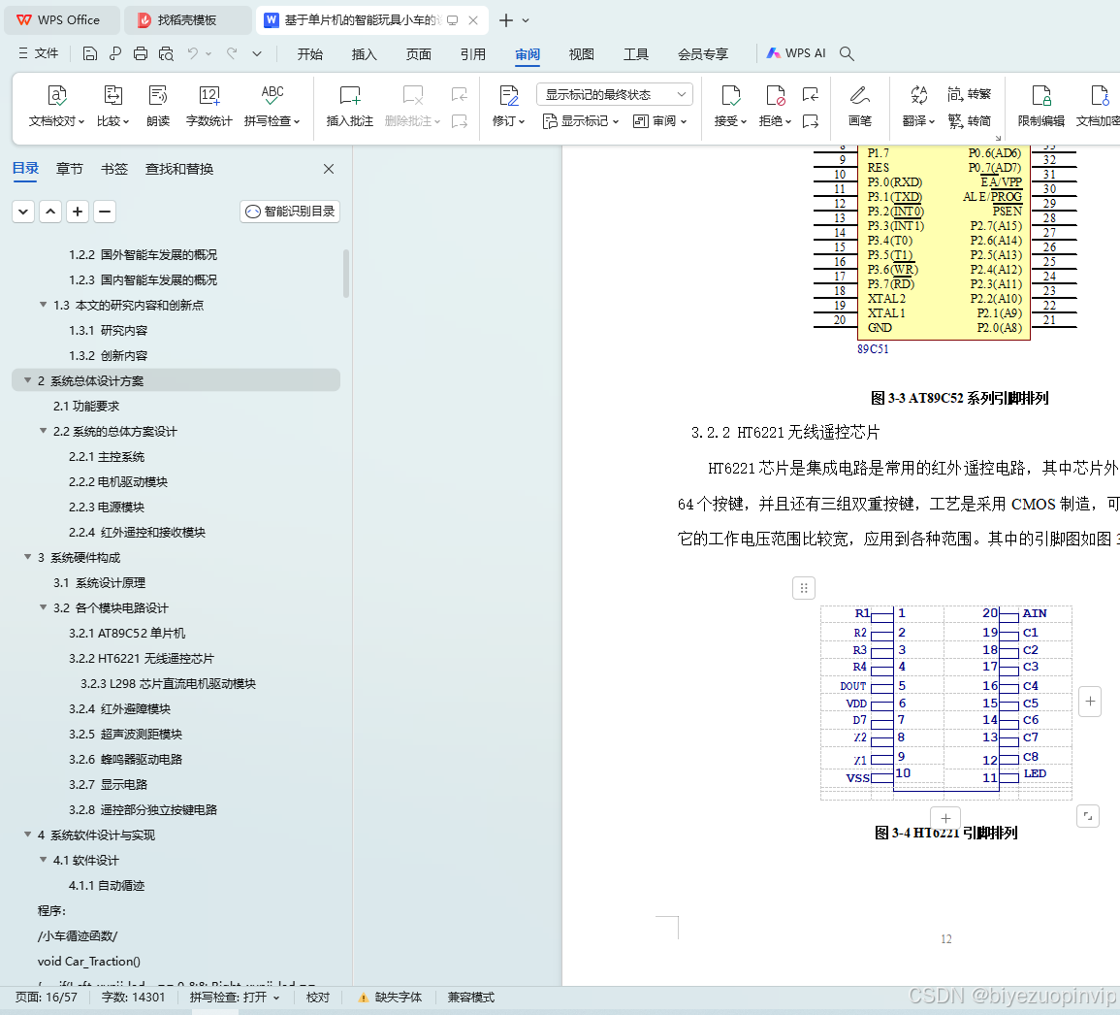The height and width of the screenshot is (1015, 1120).
Task: Switch to the 书签 pane tab
Action: (x=114, y=169)
